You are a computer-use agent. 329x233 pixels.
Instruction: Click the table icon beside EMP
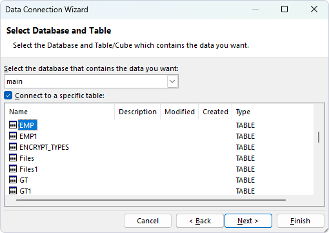click(13, 125)
